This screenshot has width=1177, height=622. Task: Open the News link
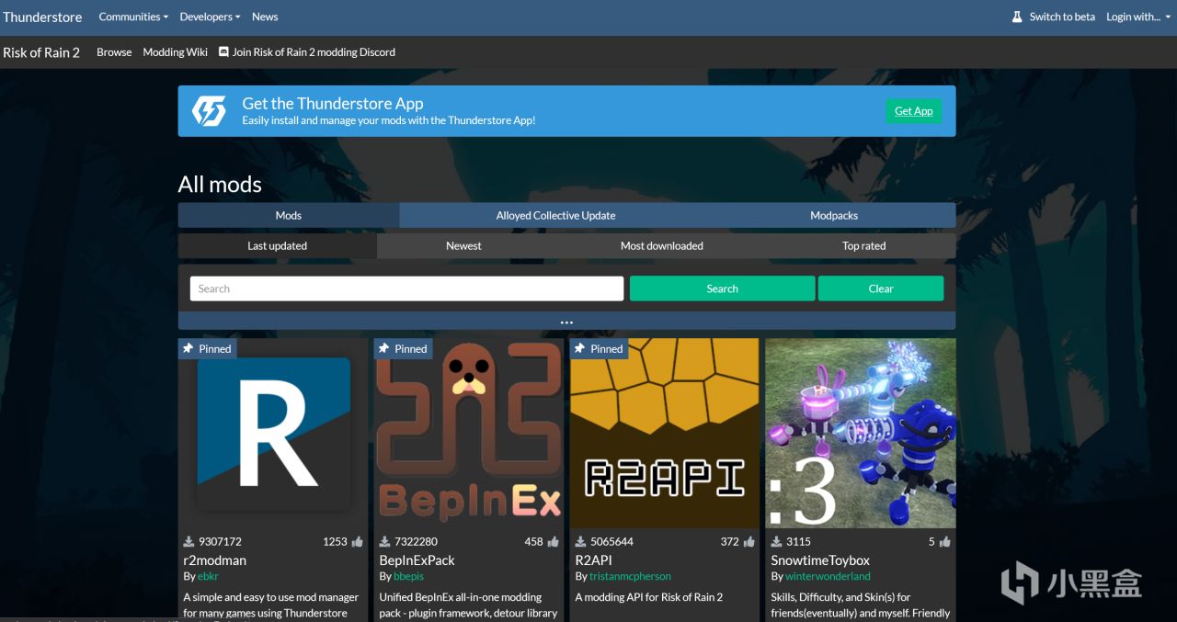click(x=265, y=17)
